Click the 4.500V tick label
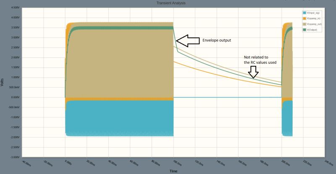 pyautogui.click(x=15, y=8)
